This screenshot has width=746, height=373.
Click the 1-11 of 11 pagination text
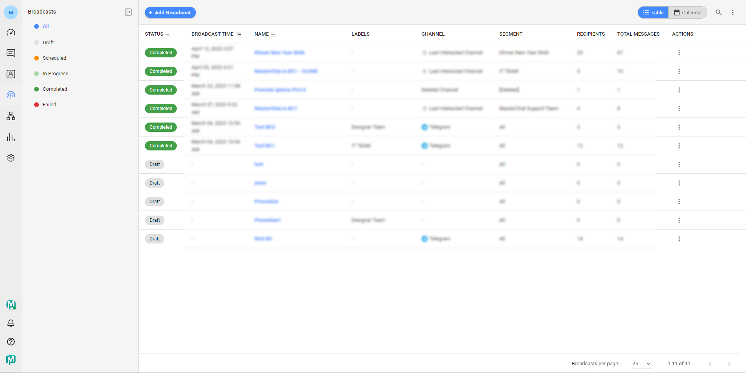coord(679,364)
